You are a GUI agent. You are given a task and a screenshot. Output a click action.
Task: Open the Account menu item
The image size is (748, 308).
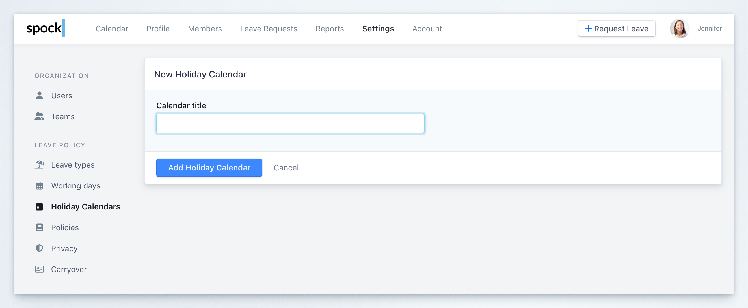pyautogui.click(x=427, y=29)
